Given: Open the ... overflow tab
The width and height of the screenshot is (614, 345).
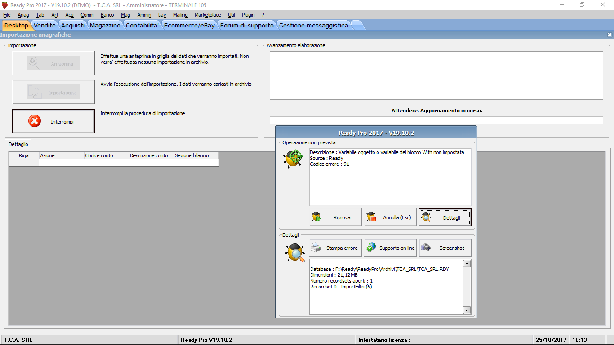Looking at the screenshot, I should click(x=357, y=25).
